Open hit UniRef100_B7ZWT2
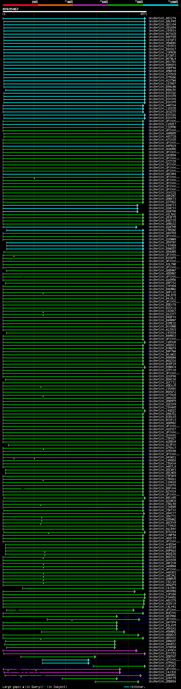The height and width of the screenshot is (689, 181). point(162,55)
